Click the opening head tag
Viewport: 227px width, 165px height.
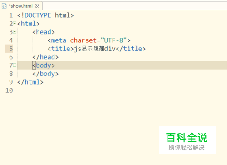coord(44,32)
